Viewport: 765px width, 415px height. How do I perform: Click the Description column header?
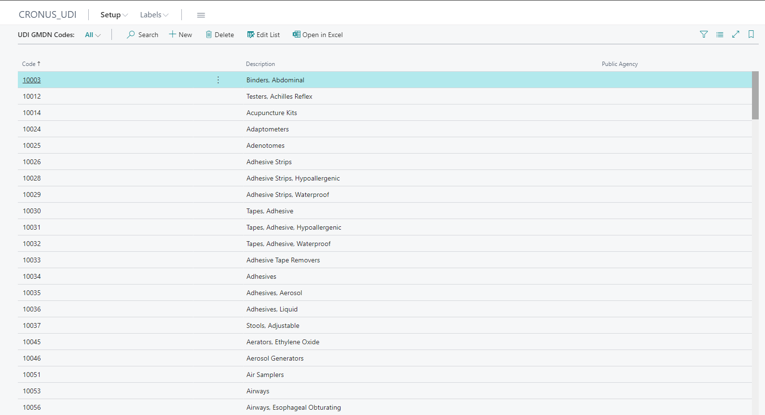coord(260,64)
